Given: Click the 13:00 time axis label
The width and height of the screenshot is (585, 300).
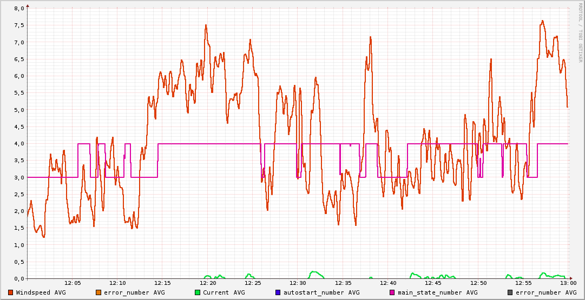Looking at the screenshot, I should tap(568, 283).
